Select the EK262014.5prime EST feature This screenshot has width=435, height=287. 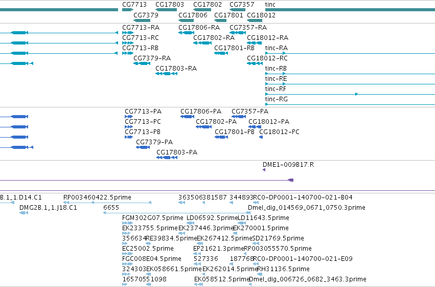[204, 274]
